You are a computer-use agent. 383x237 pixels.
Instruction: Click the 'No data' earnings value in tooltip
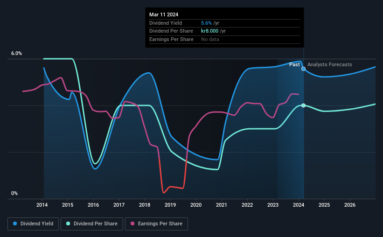[x=210, y=39]
